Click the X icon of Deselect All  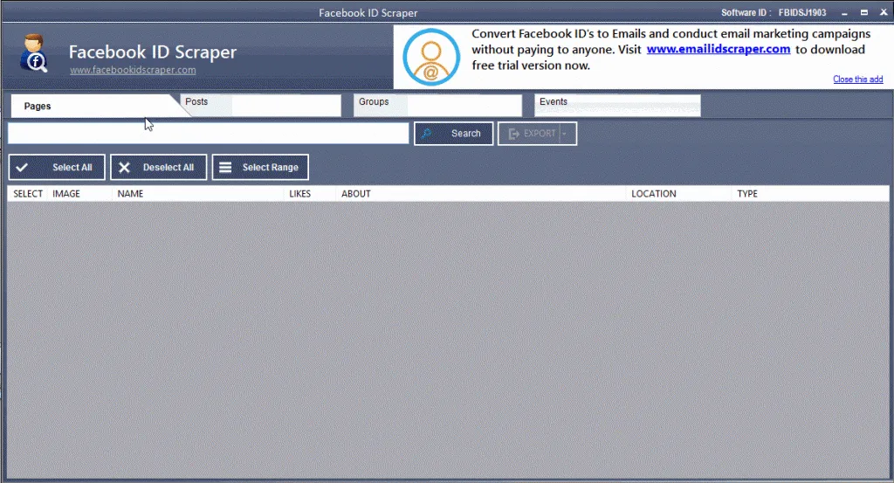[x=124, y=168]
